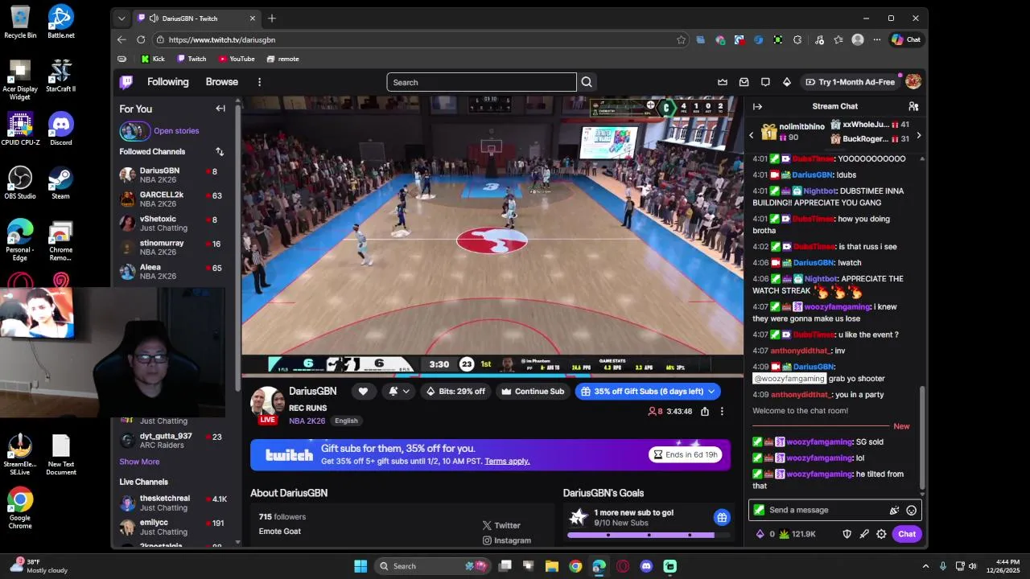Open OBS Studio desktop shortcut

click(x=20, y=182)
